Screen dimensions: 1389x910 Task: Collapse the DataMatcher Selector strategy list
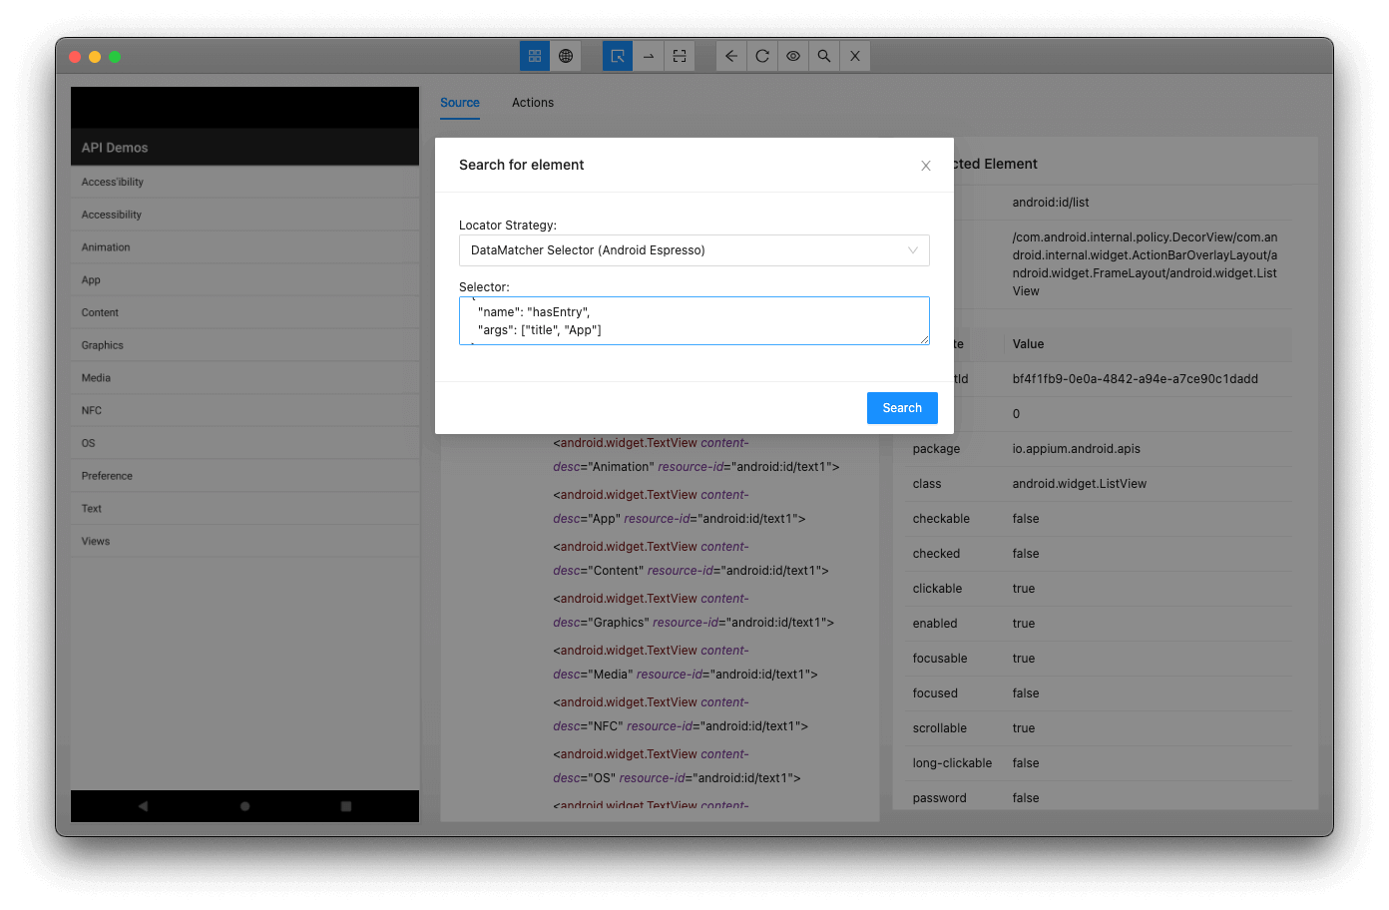coord(913,250)
